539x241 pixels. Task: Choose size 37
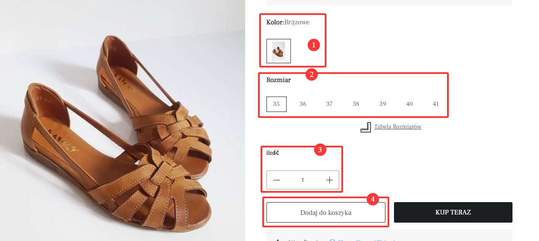329,104
